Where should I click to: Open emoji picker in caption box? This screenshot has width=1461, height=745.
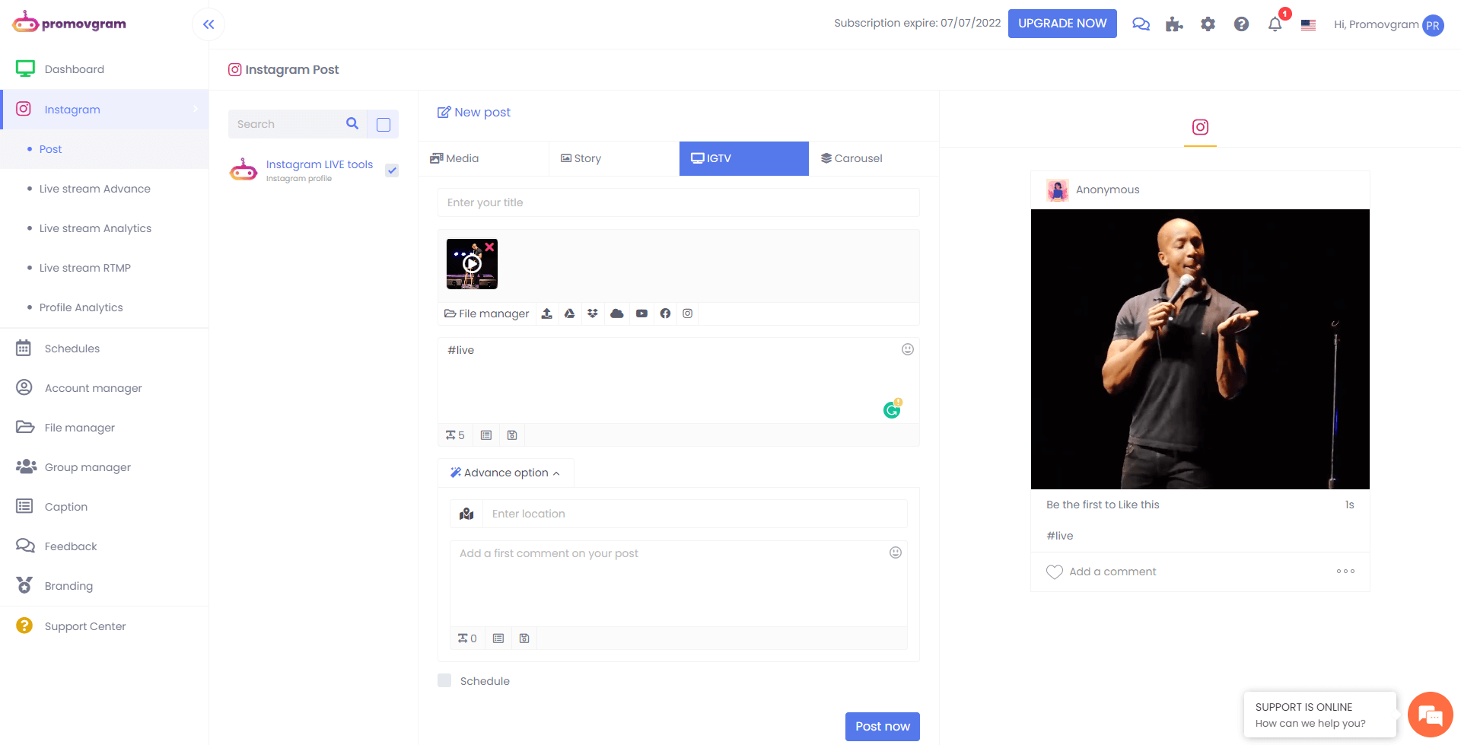coord(907,349)
